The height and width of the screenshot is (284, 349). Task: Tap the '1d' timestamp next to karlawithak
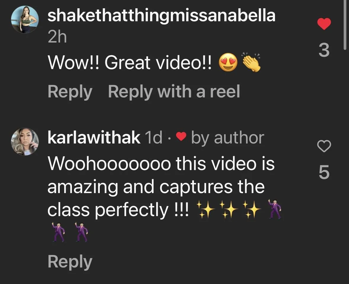(153, 138)
